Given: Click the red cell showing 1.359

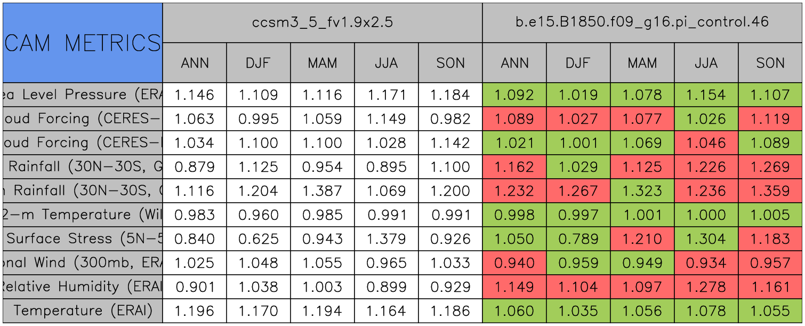Looking at the screenshot, I should coord(770,190).
